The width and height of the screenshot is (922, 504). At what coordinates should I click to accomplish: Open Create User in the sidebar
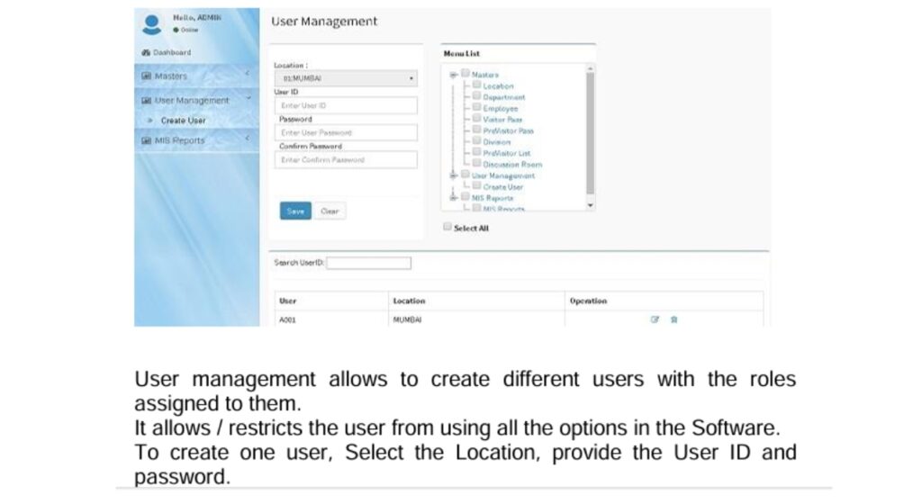[x=183, y=121]
